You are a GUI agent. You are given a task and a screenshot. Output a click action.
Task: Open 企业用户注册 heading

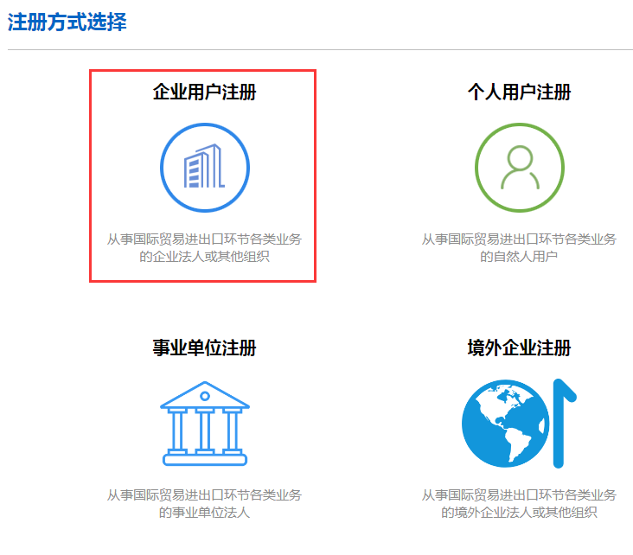click(x=205, y=92)
